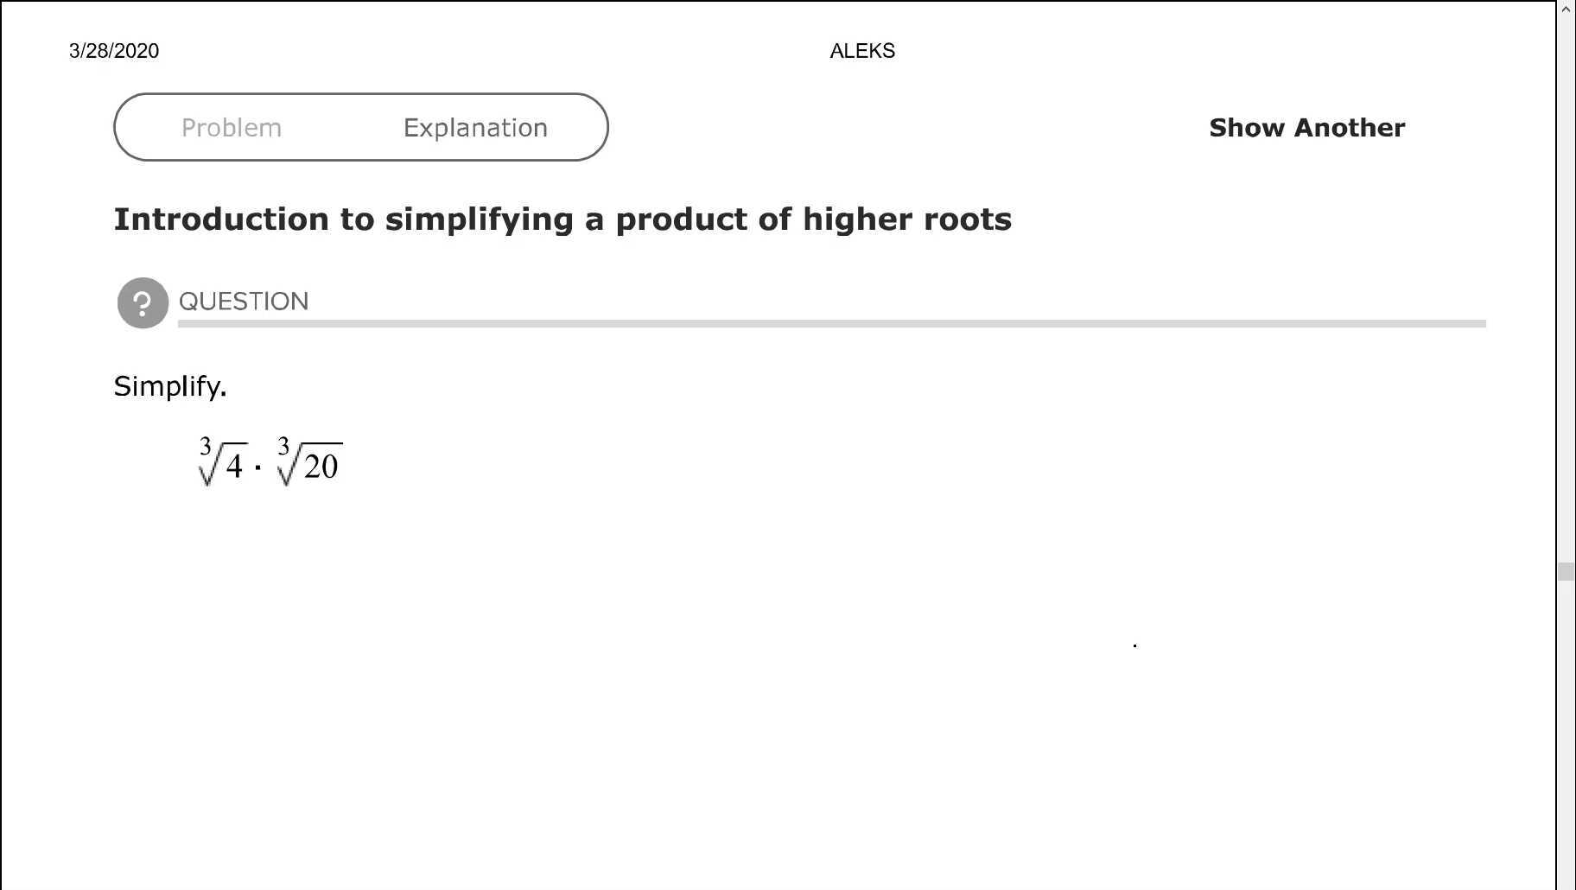Click the date 3/28/2020 text
The image size is (1576, 890).
click(113, 51)
